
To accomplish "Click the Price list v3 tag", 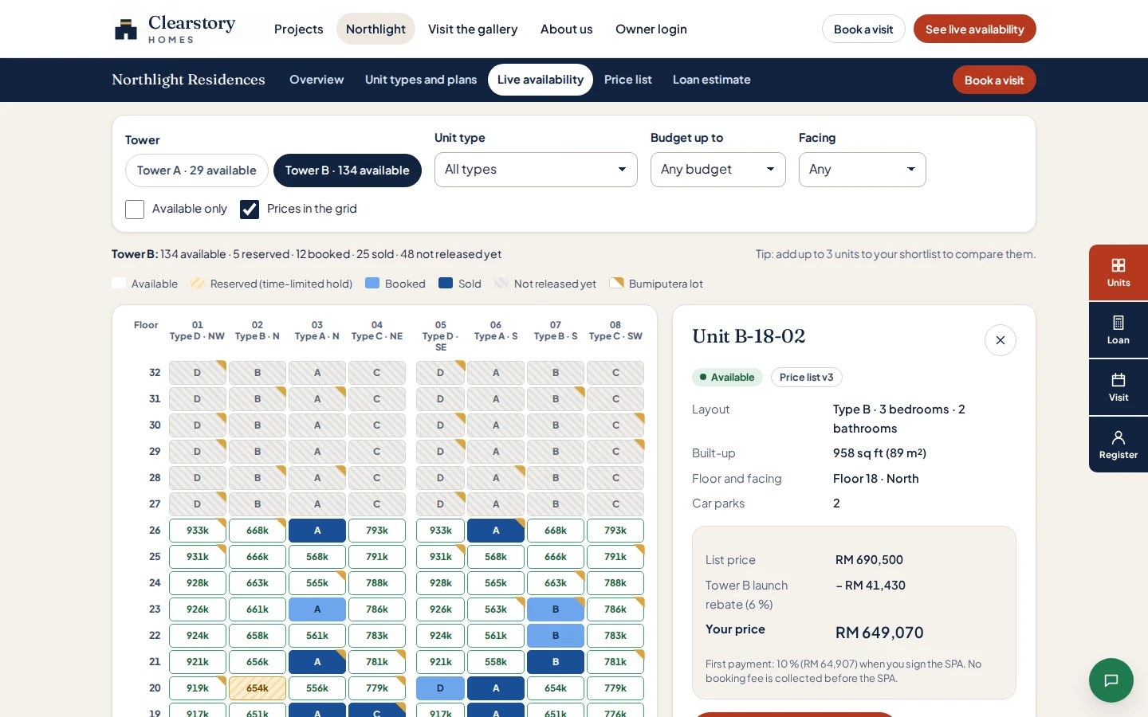I will click(x=807, y=377).
